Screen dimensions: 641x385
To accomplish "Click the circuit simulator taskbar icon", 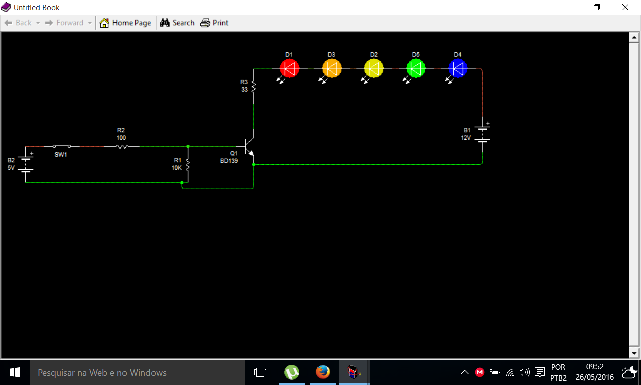I will click(354, 372).
